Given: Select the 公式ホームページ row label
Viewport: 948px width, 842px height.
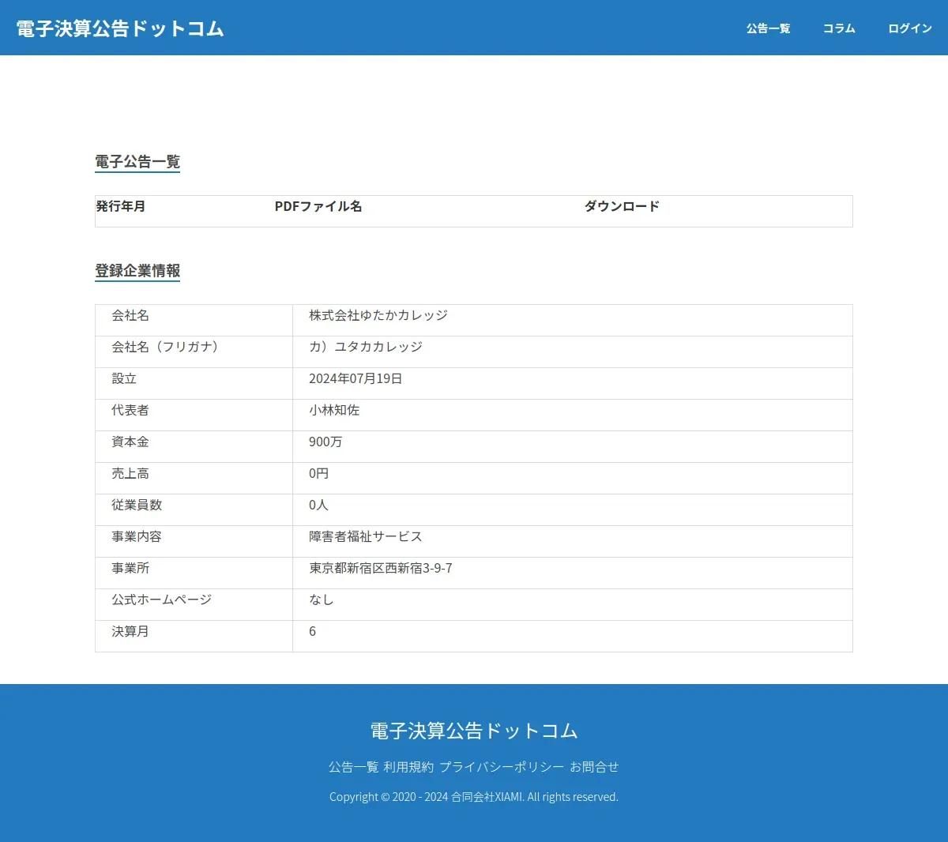Looking at the screenshot, I should click(x=162, y=600).
